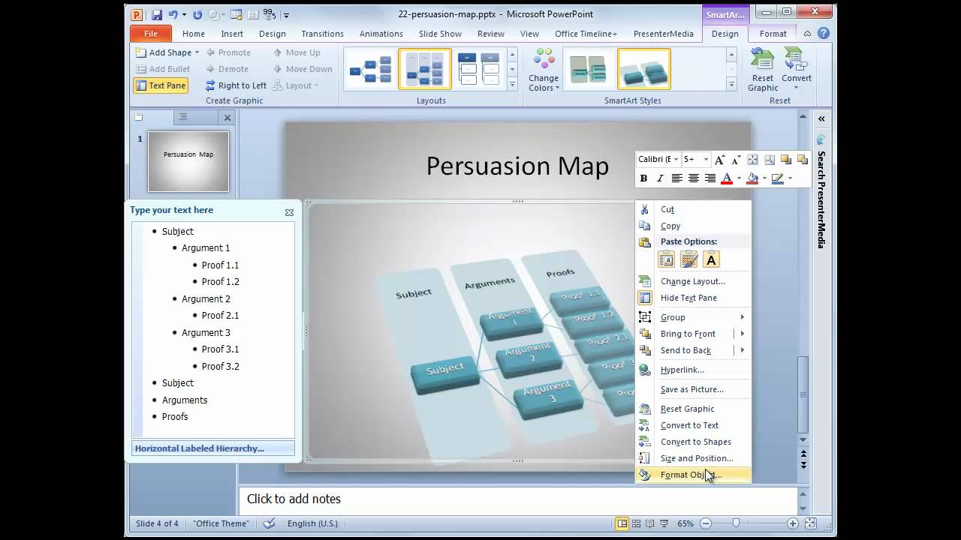Click the Shrink Font icon in mini toolbar

pos(736,159)
